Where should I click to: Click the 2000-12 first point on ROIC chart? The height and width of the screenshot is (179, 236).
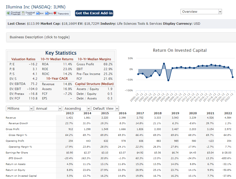[138, 74]
